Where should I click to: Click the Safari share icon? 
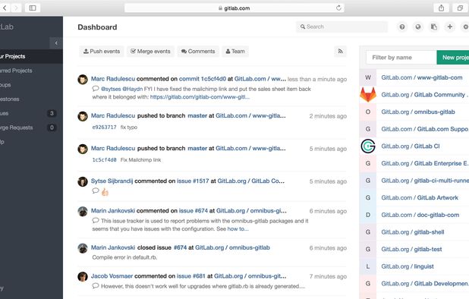pyautogui.click(x=441, y=8)
